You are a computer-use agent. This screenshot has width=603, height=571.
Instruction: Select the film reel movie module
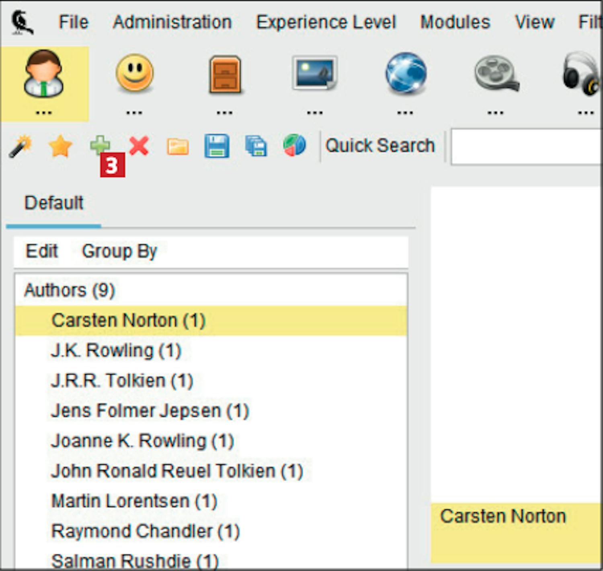click(x=496, y=74)
